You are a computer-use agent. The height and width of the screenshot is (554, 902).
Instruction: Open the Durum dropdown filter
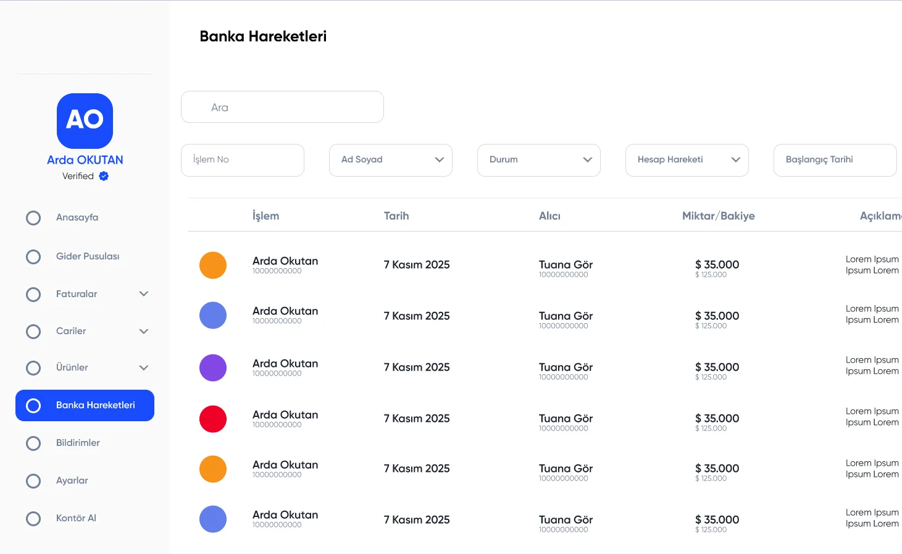tap(538, 160)
